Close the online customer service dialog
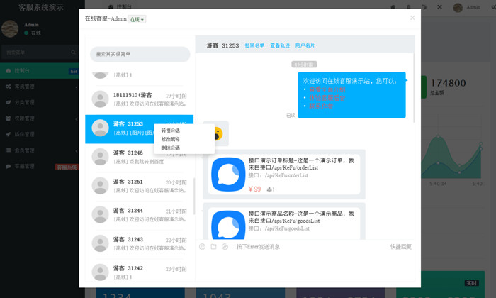 click(412, 18)
